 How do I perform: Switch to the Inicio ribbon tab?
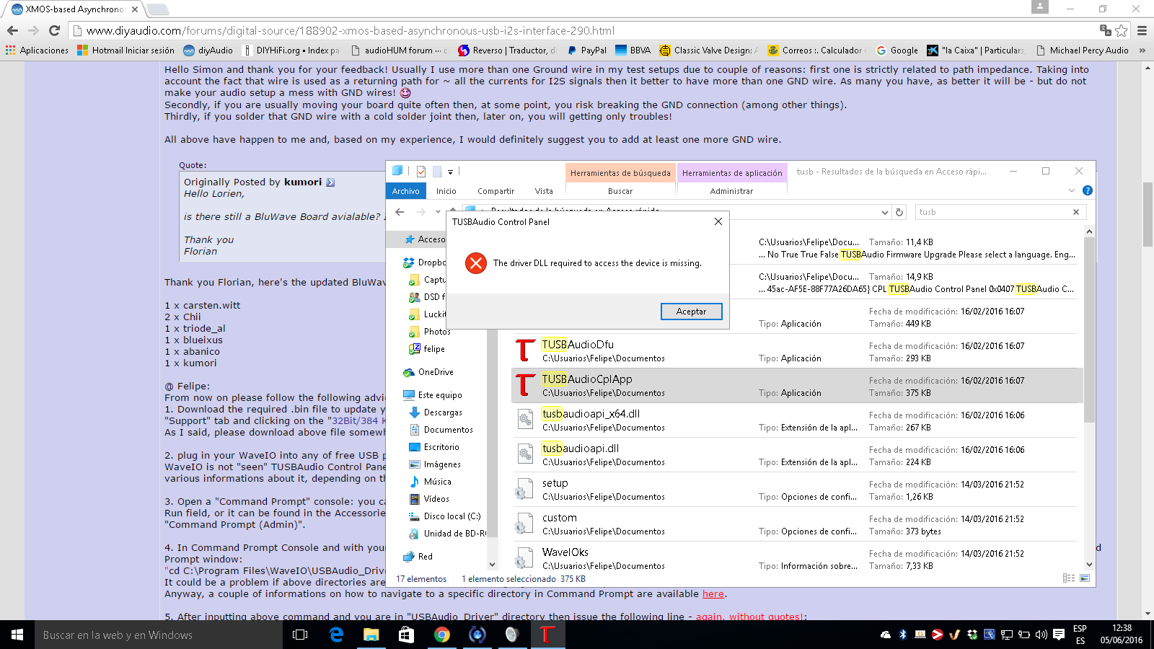[x=446, y=191]
